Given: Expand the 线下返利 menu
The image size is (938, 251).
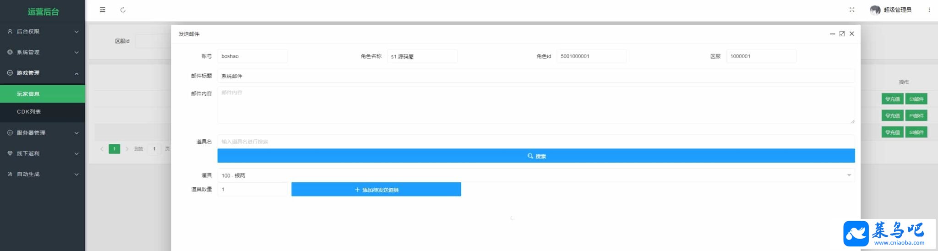Looking at the screenshot, I should (43, 153).
